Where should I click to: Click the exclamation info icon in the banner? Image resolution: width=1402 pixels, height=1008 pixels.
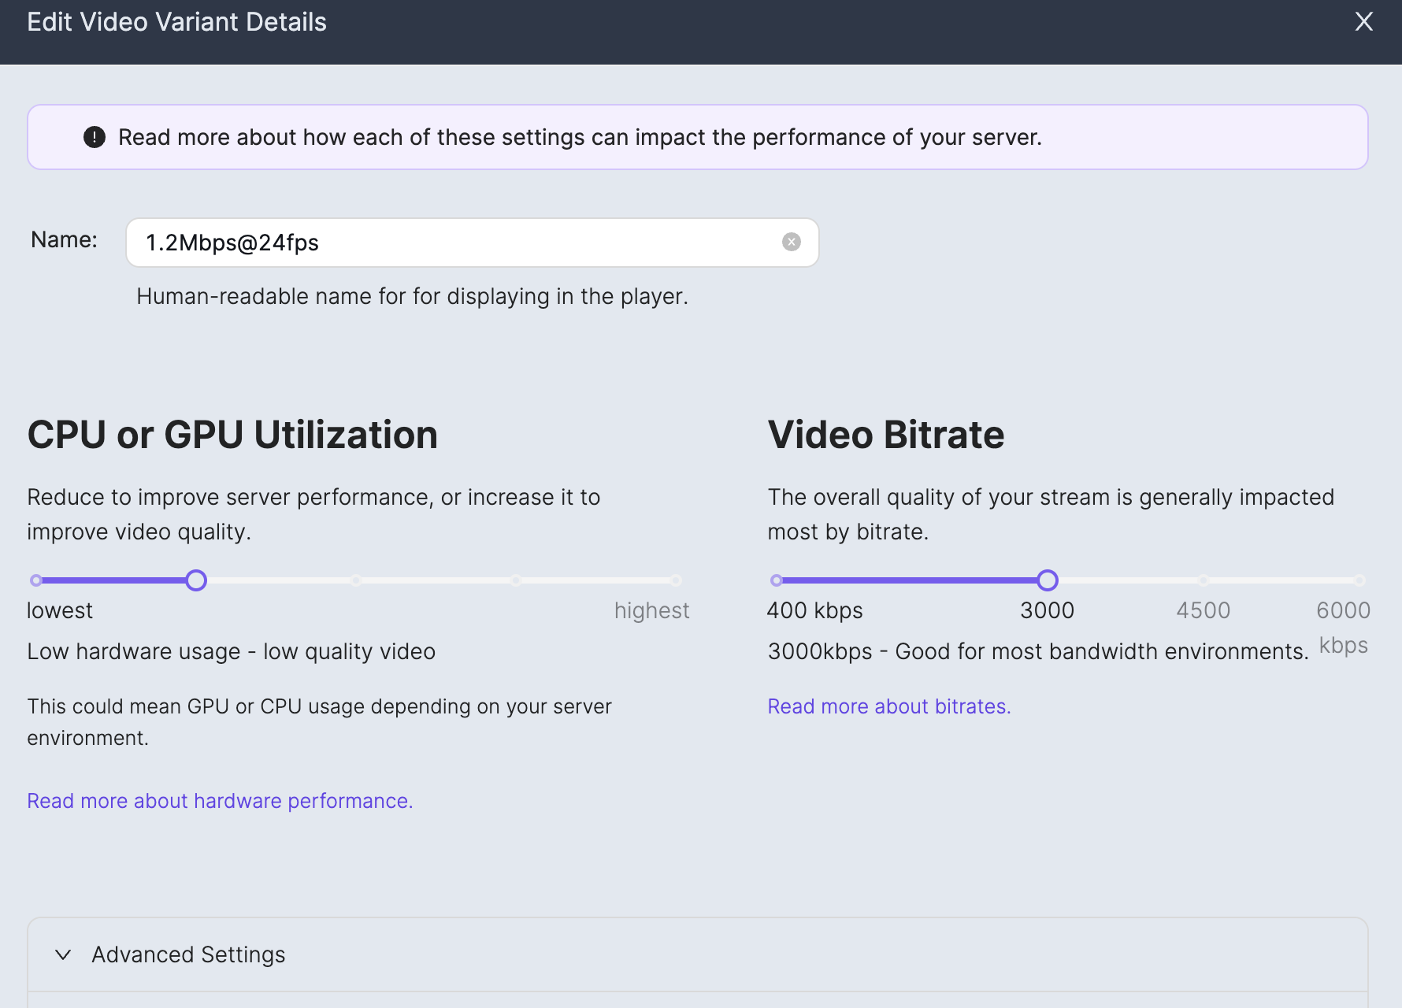click(x=95, y=137)
